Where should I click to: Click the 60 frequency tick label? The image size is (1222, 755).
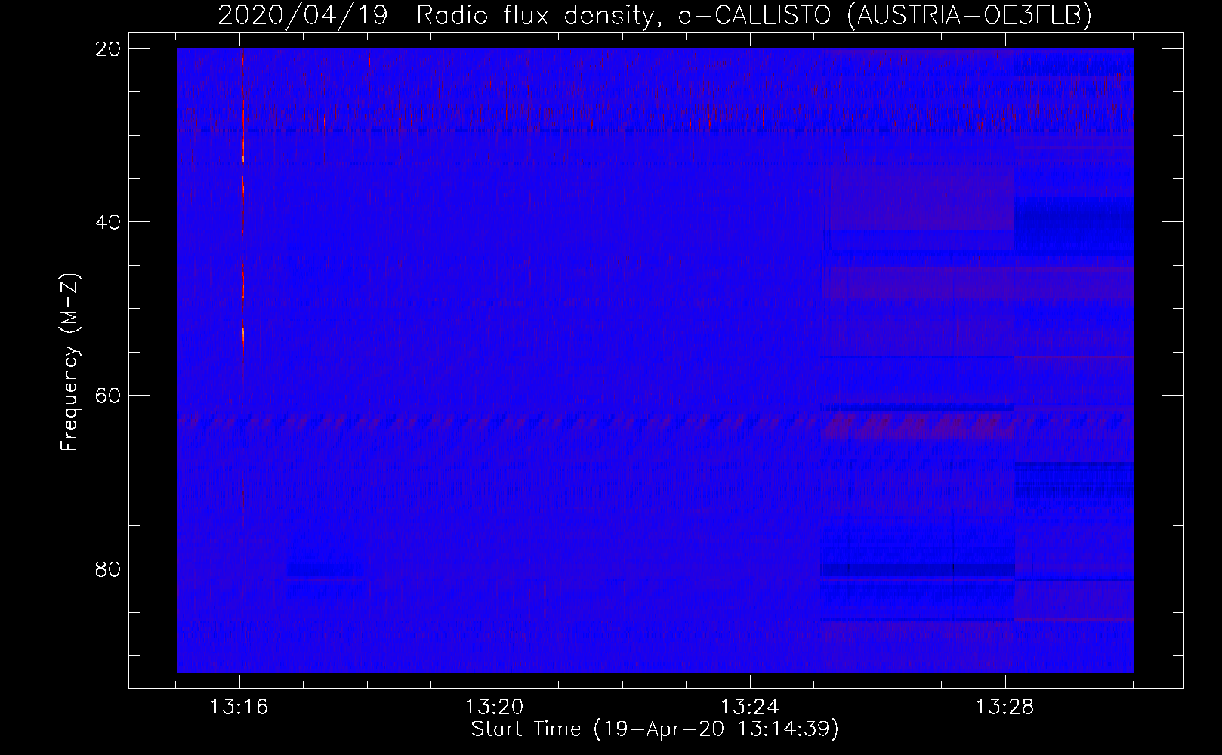pyautogui.click(x=108, y=396)
